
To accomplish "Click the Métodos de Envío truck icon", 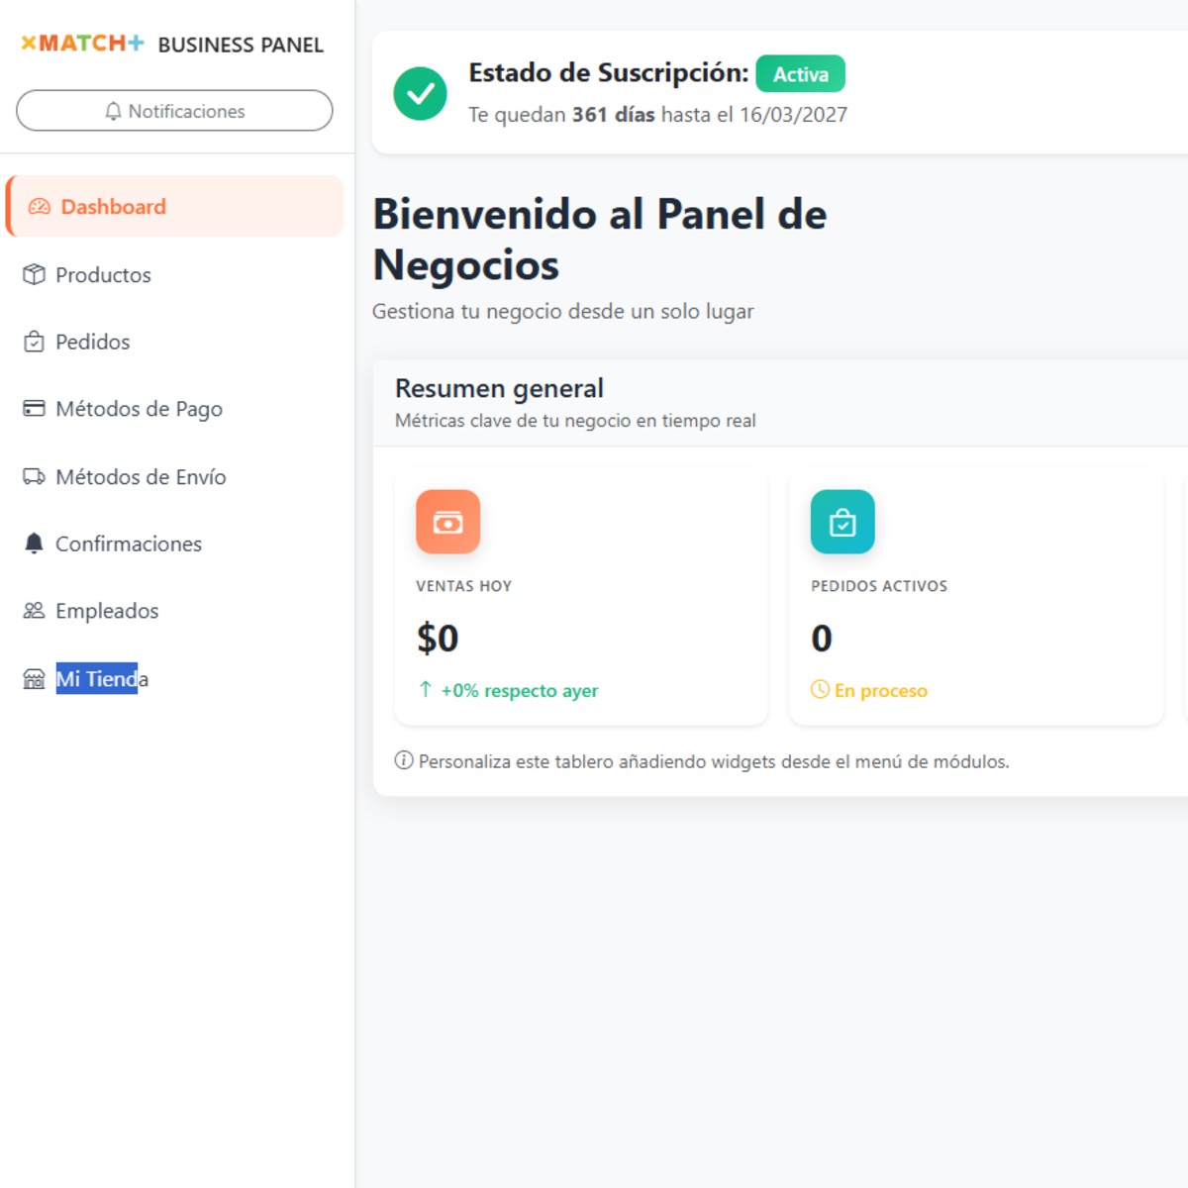I will pyautogui.click(x=34, y=476).
